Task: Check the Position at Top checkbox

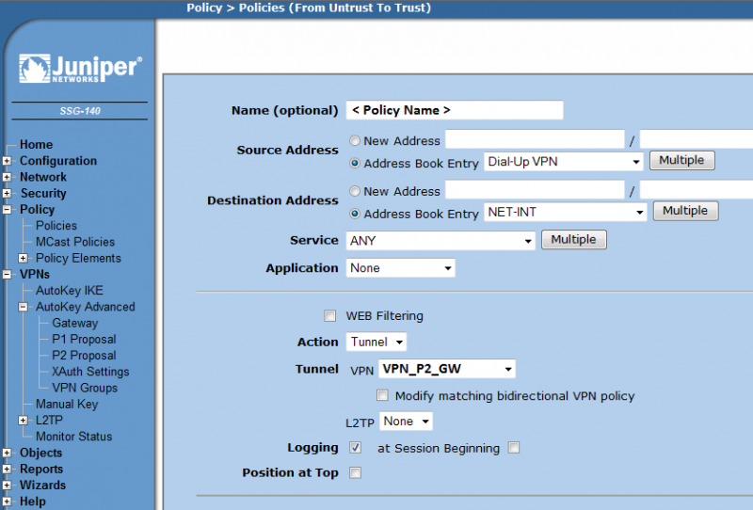Action: [x=356, y=473]
